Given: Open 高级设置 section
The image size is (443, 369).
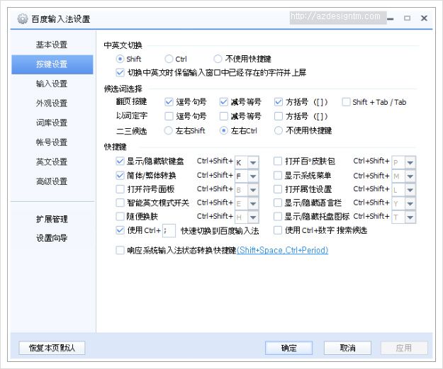Looking at the screenshot, I should point(52,181).
